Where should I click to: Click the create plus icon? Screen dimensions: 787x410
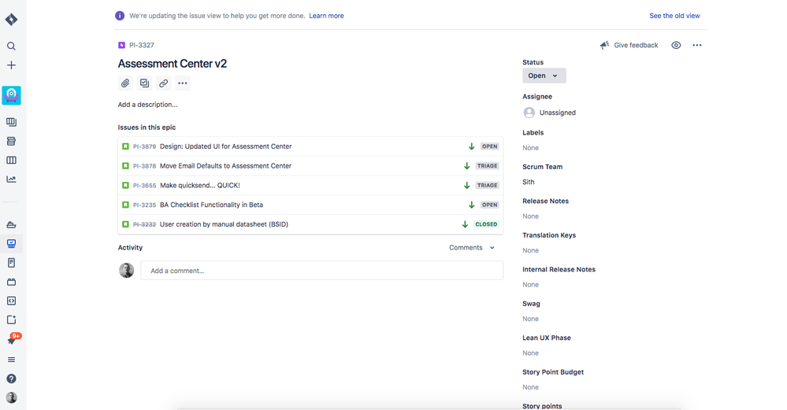click(11, 65)
